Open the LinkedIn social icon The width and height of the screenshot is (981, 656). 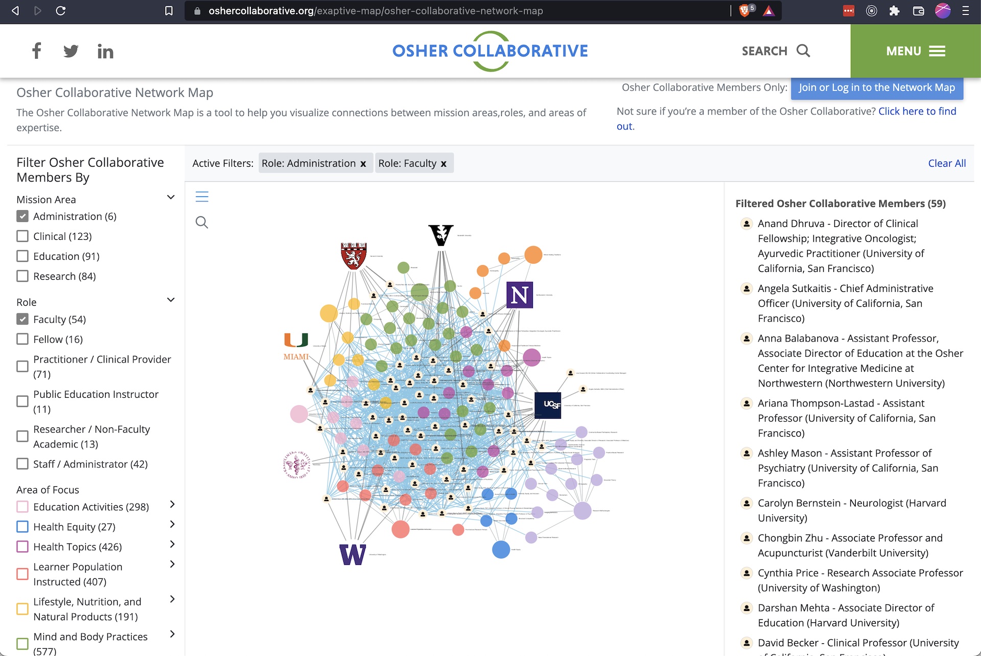click(105, 51)
